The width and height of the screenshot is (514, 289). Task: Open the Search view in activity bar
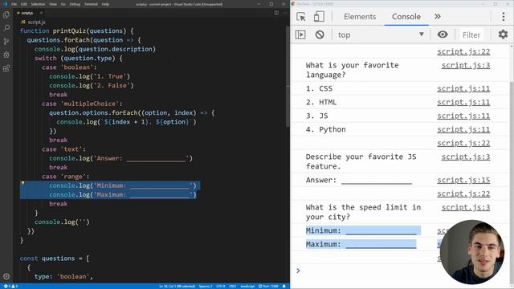click(6, 28)
